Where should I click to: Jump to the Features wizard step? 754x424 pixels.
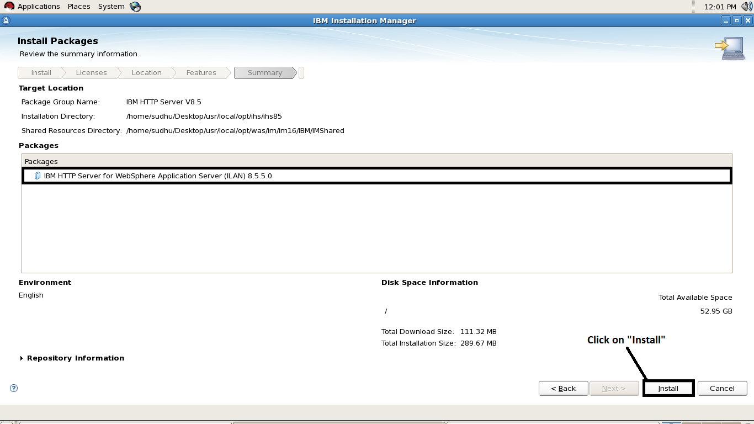[201, 73]
